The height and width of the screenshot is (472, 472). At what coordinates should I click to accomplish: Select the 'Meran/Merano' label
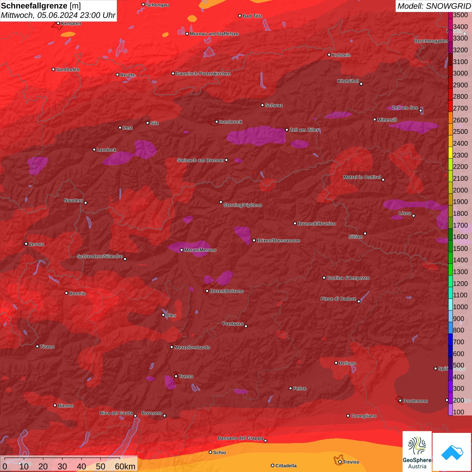(x=200, y=250)
